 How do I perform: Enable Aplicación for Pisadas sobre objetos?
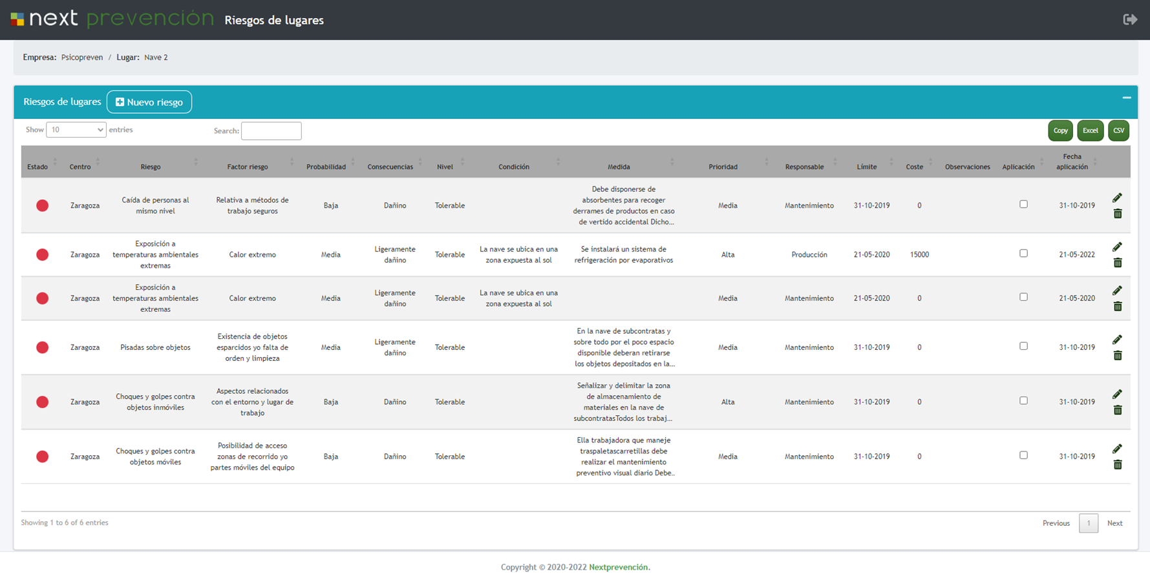pyautogui.click(x=1023, y=346)
